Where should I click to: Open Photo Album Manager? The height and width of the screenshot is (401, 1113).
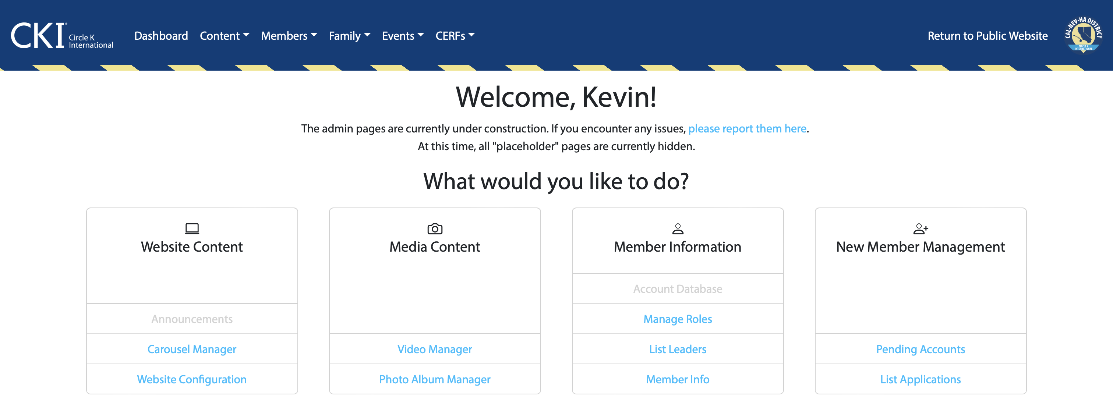point(435,379)
